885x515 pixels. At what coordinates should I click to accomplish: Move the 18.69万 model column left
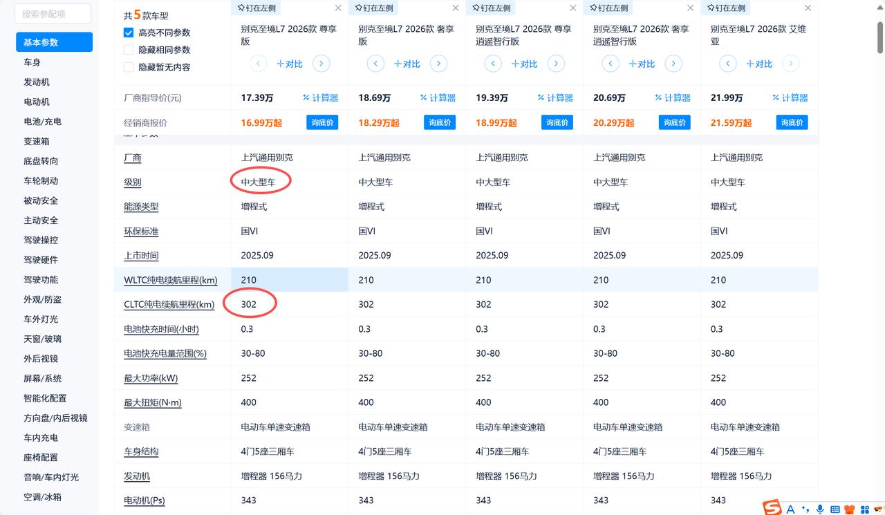tap(375, 64)
